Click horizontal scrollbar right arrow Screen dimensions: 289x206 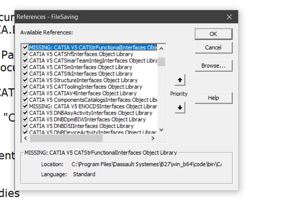[x=153, y=138]
